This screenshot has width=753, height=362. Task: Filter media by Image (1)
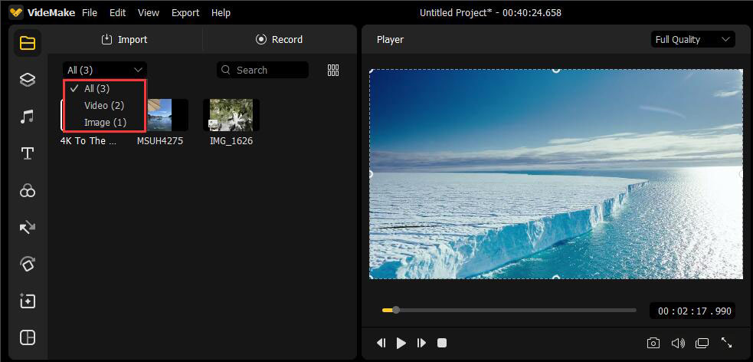(104, 123)
